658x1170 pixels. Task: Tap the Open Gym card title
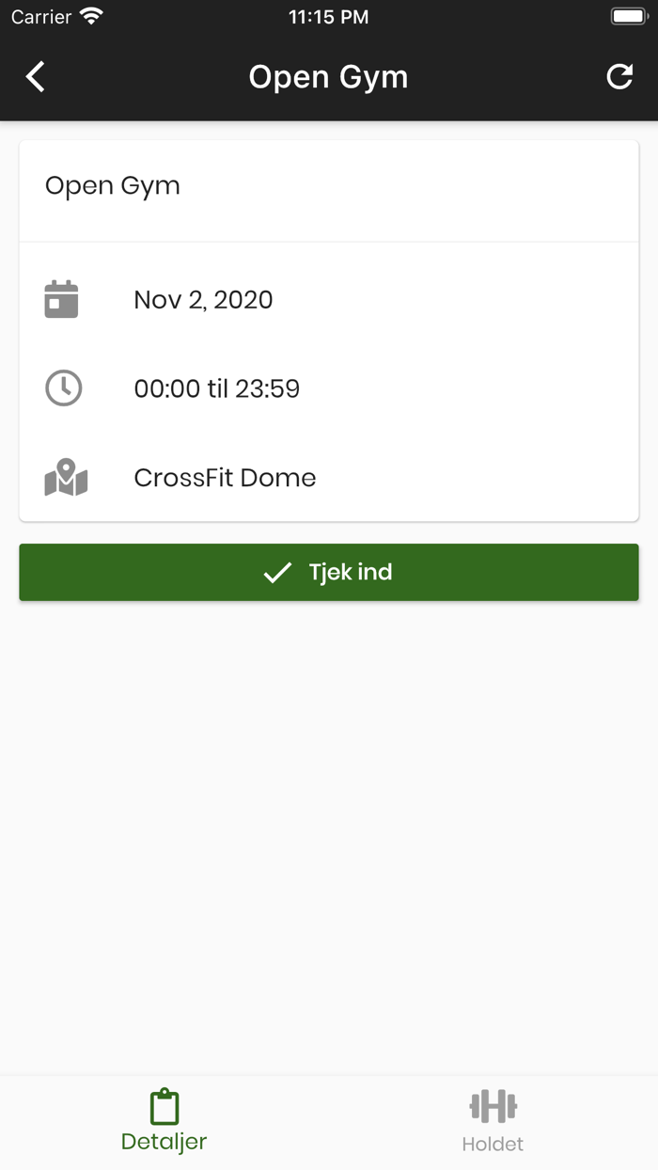coord(112,185)
